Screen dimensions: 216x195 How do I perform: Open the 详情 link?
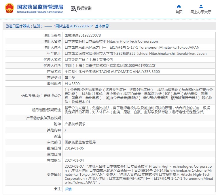point(68,189)
